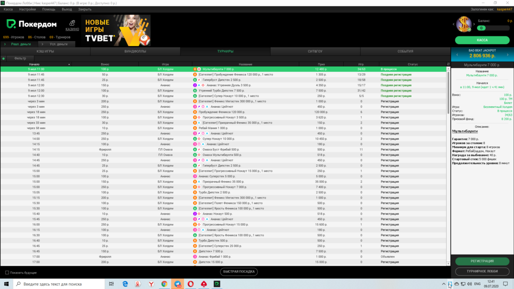Image resolution: width=514 pixels, height=289 pixels.
Task: Click the Быстрая посадка button
Action: [238, 272]
